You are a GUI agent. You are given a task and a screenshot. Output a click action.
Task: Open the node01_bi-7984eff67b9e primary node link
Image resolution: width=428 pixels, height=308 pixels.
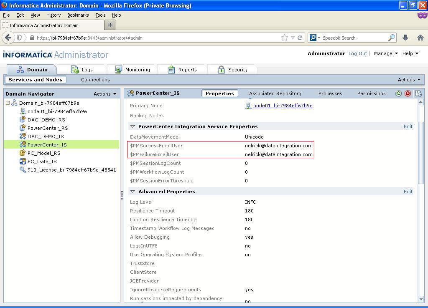(x=283, y=106)
